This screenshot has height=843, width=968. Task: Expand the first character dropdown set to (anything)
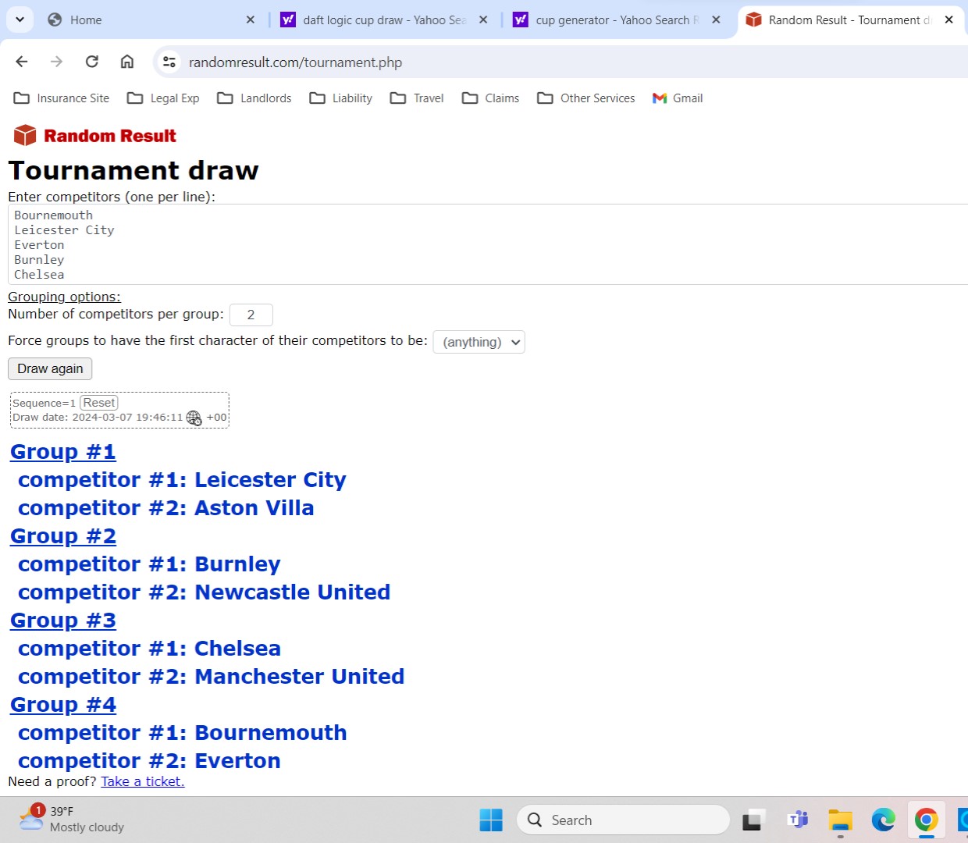479,342
